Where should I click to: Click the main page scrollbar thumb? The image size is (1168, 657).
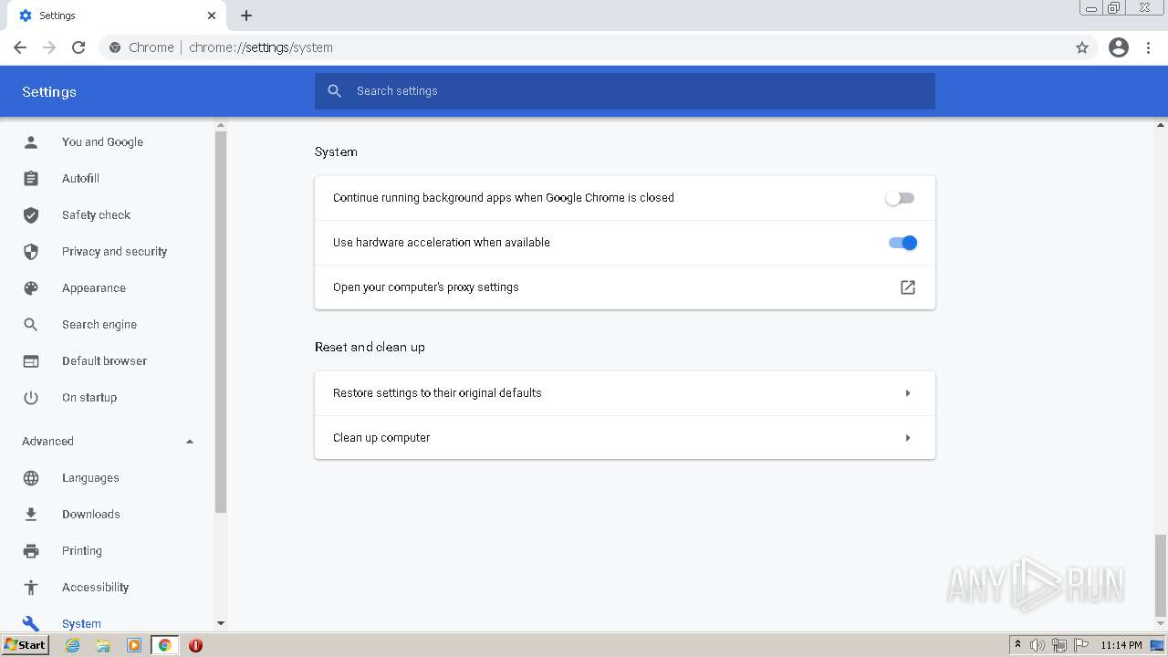tap(1161, 576)
